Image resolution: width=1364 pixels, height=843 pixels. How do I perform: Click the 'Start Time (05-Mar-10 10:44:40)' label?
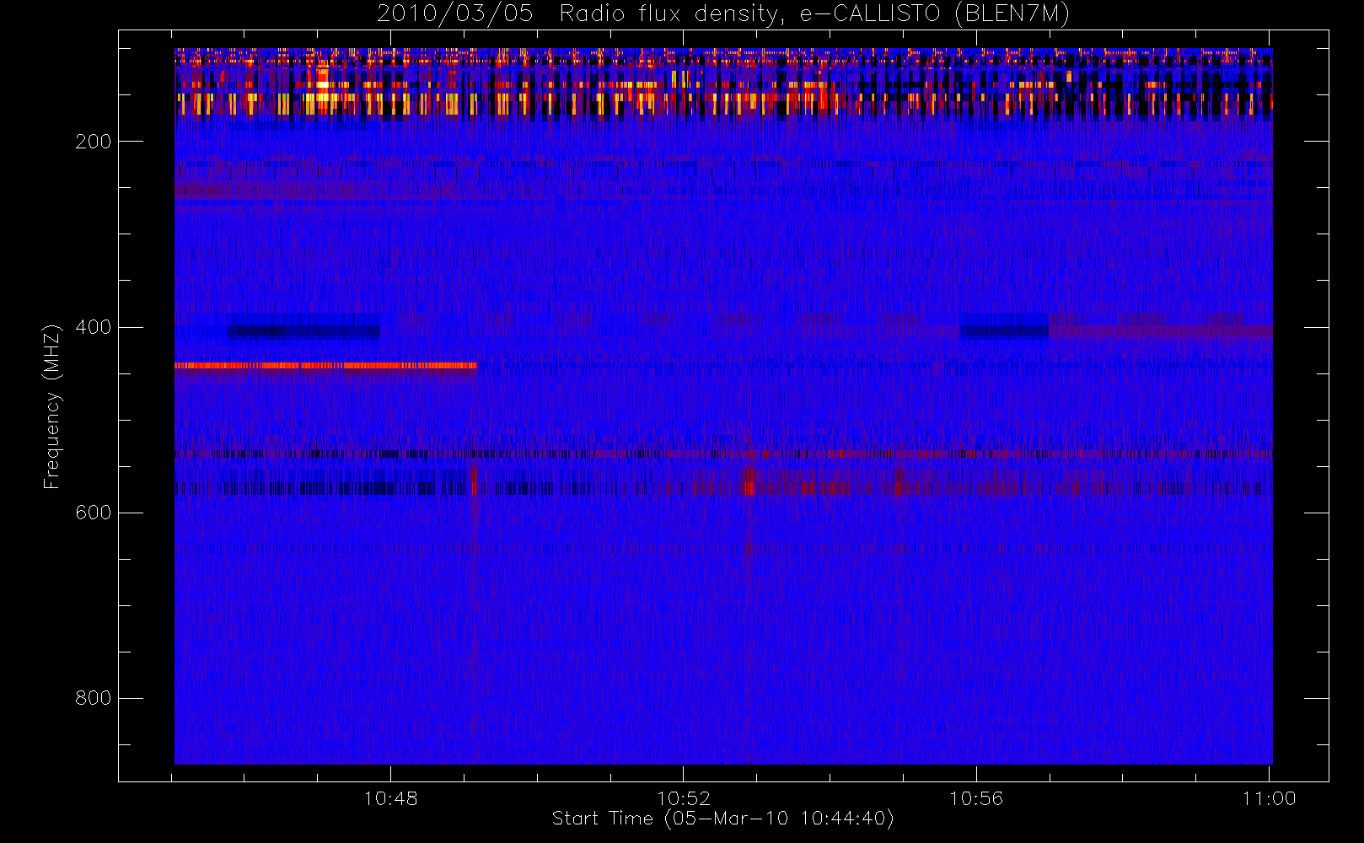coord(722,819)
